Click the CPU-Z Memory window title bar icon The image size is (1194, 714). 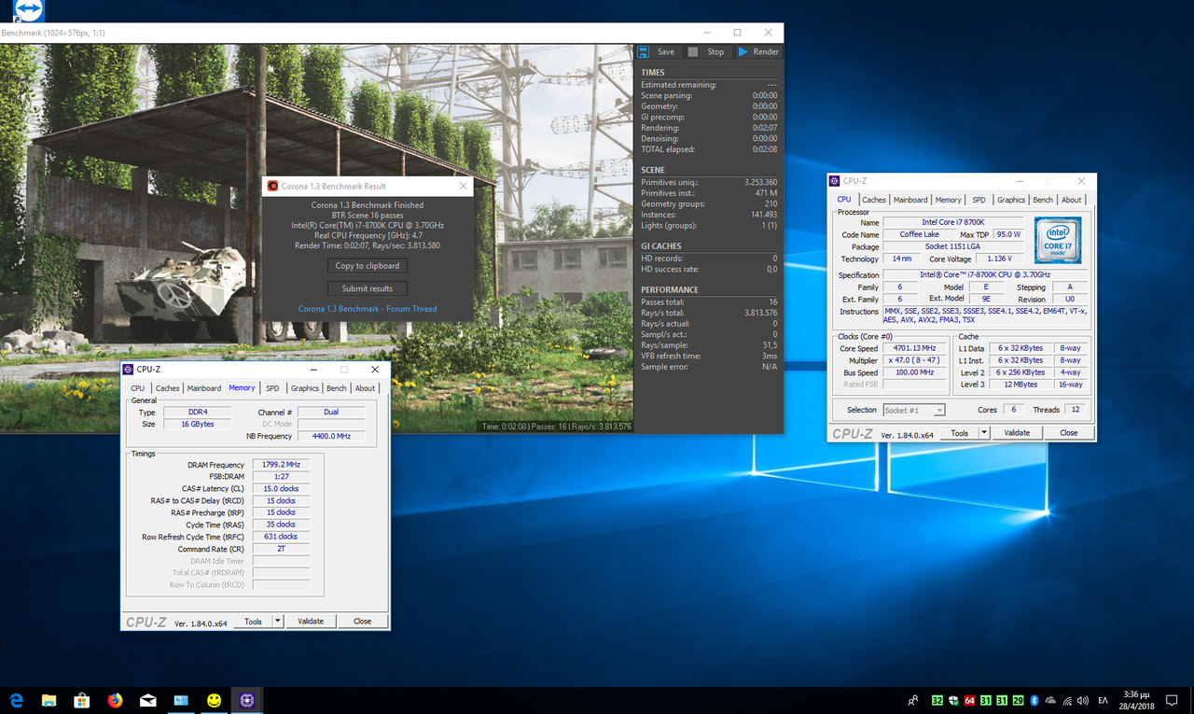coord(129,370)
